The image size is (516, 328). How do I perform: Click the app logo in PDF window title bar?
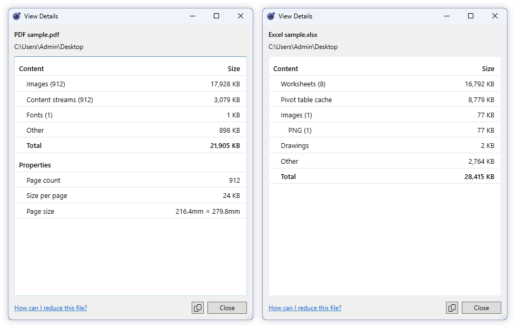pyautogui.click(x=17, y=16)
